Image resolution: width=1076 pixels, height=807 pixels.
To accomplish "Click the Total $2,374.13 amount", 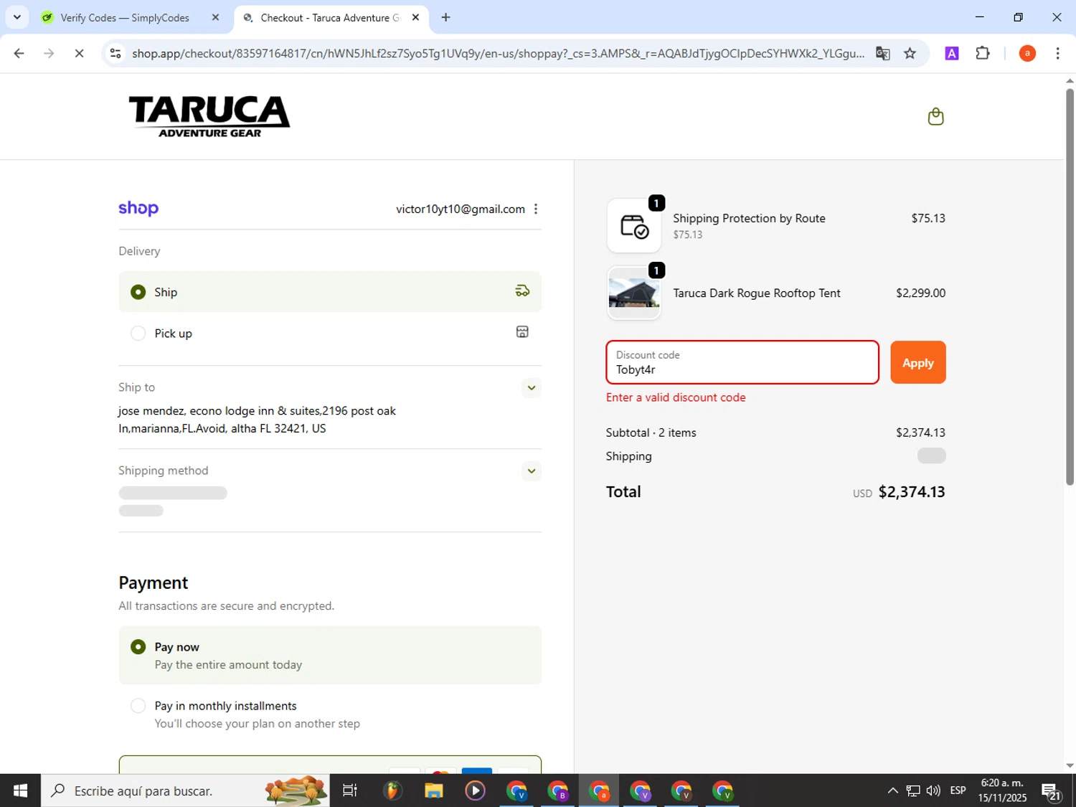I will [x=911, y=492].
